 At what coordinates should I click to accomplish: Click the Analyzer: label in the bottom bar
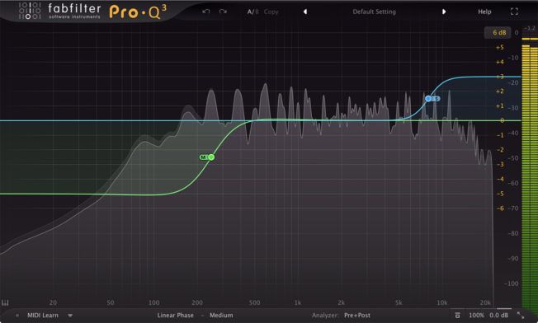coord(325,315)
